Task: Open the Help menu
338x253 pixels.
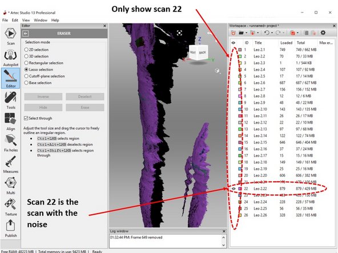Action: coord(55,20)
